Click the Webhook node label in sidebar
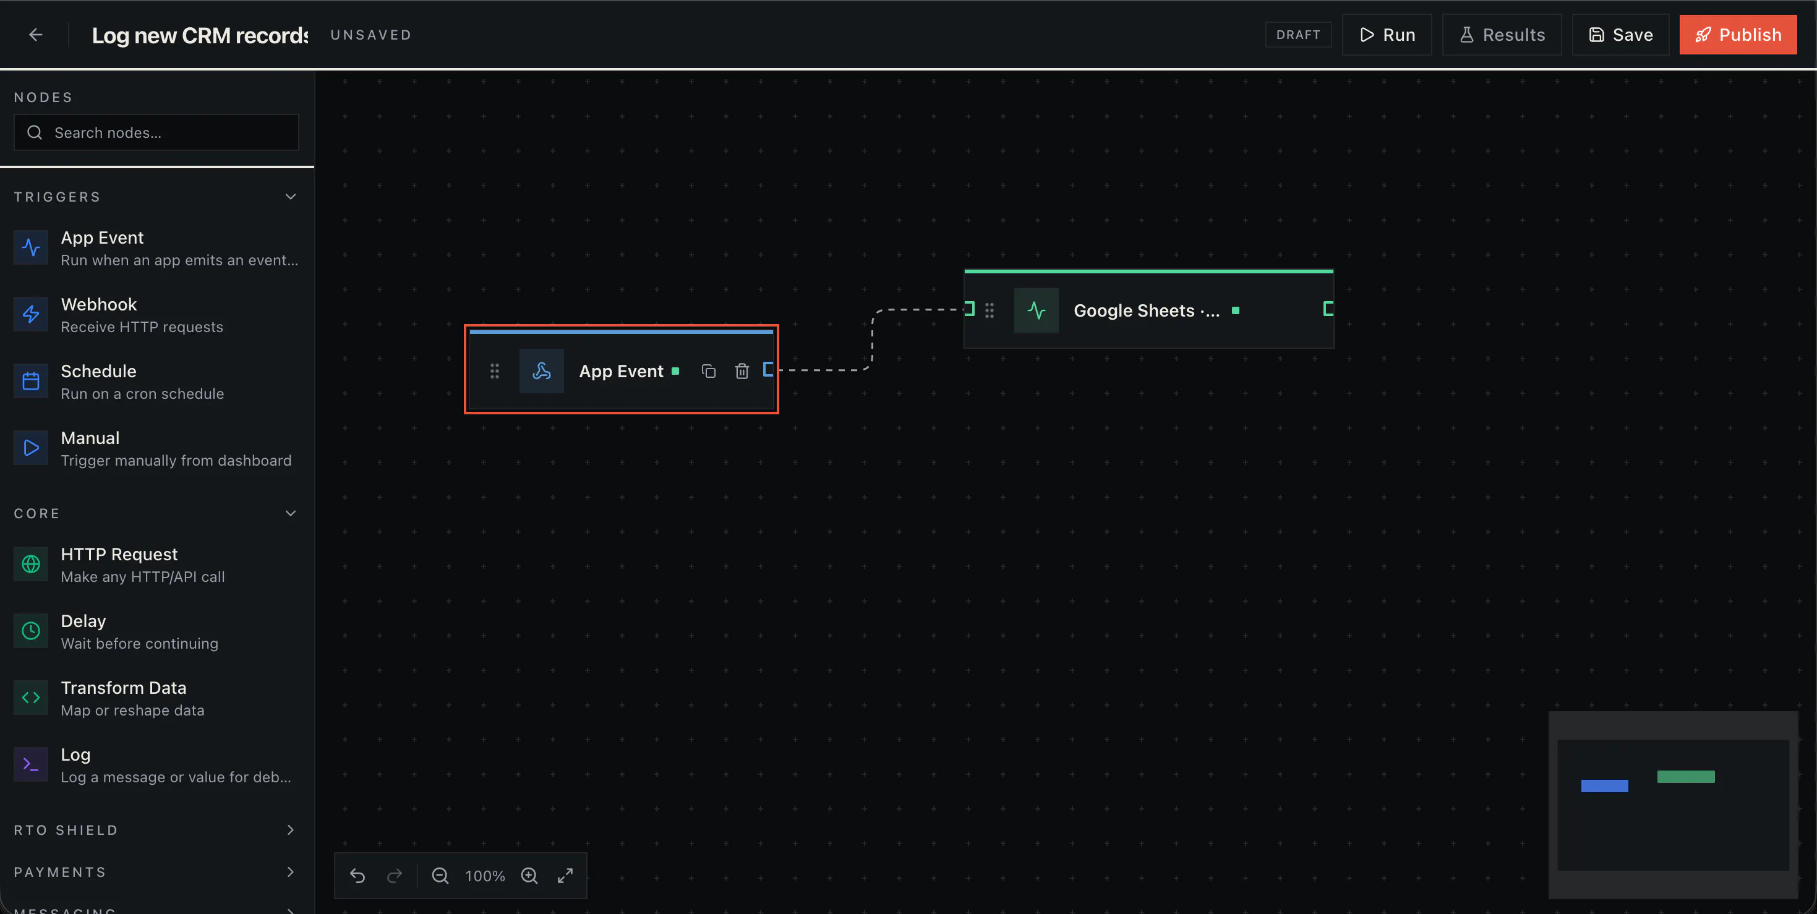This screenshot has height=914, width=1817. click(x=99, y=305)
